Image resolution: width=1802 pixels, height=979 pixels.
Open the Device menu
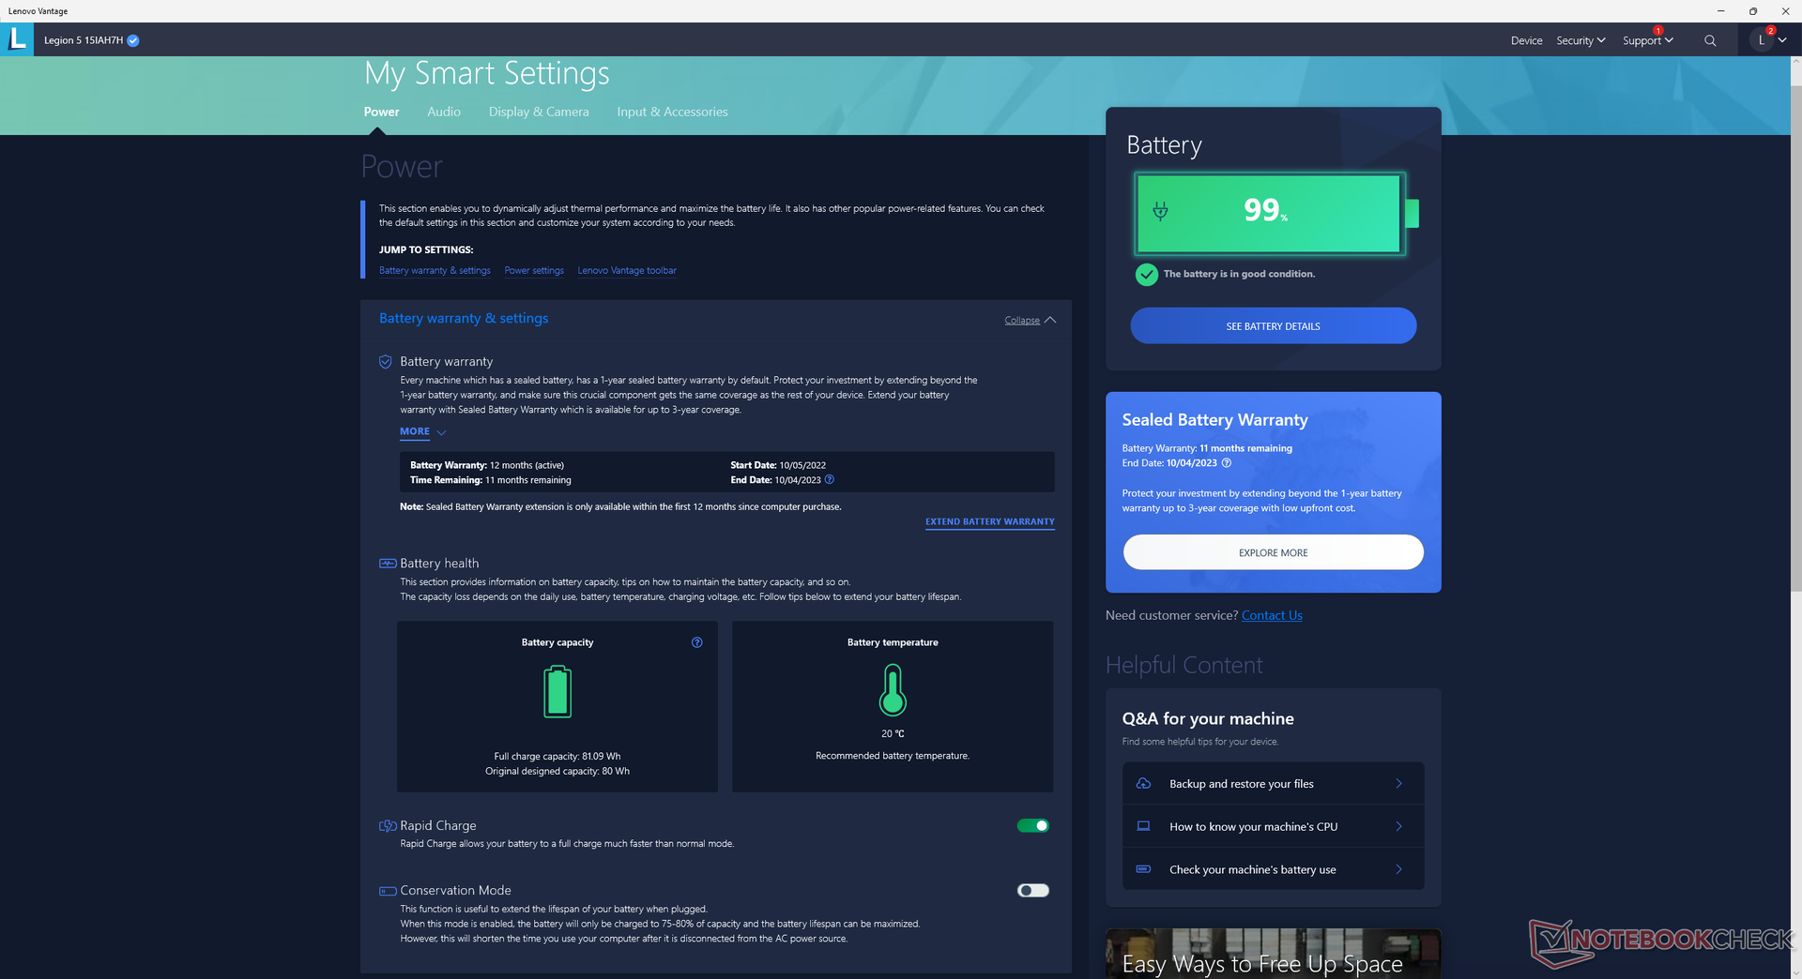coord(1526,40)
